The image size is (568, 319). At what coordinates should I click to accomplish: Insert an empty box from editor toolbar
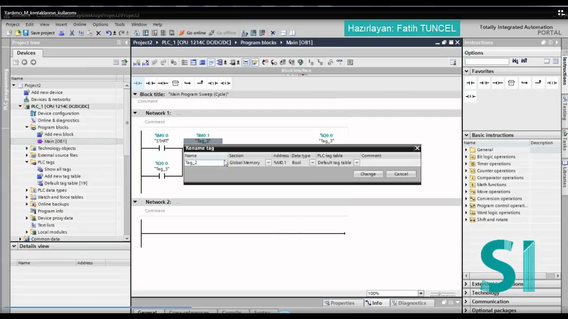(175, 83)
